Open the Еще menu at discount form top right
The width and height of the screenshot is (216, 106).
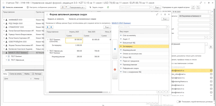165,19
